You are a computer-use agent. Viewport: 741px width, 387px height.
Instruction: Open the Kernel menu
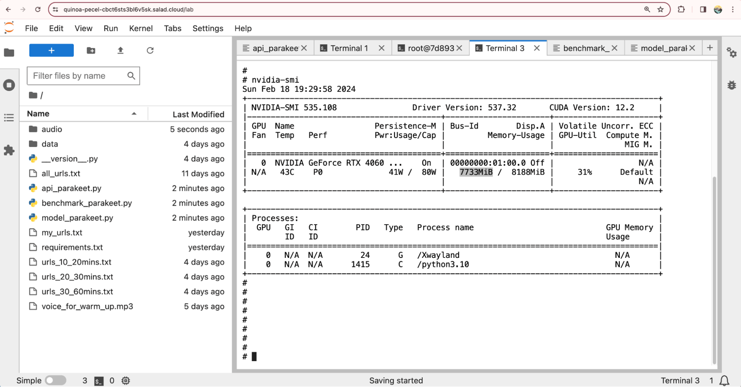tap(141, 28)
